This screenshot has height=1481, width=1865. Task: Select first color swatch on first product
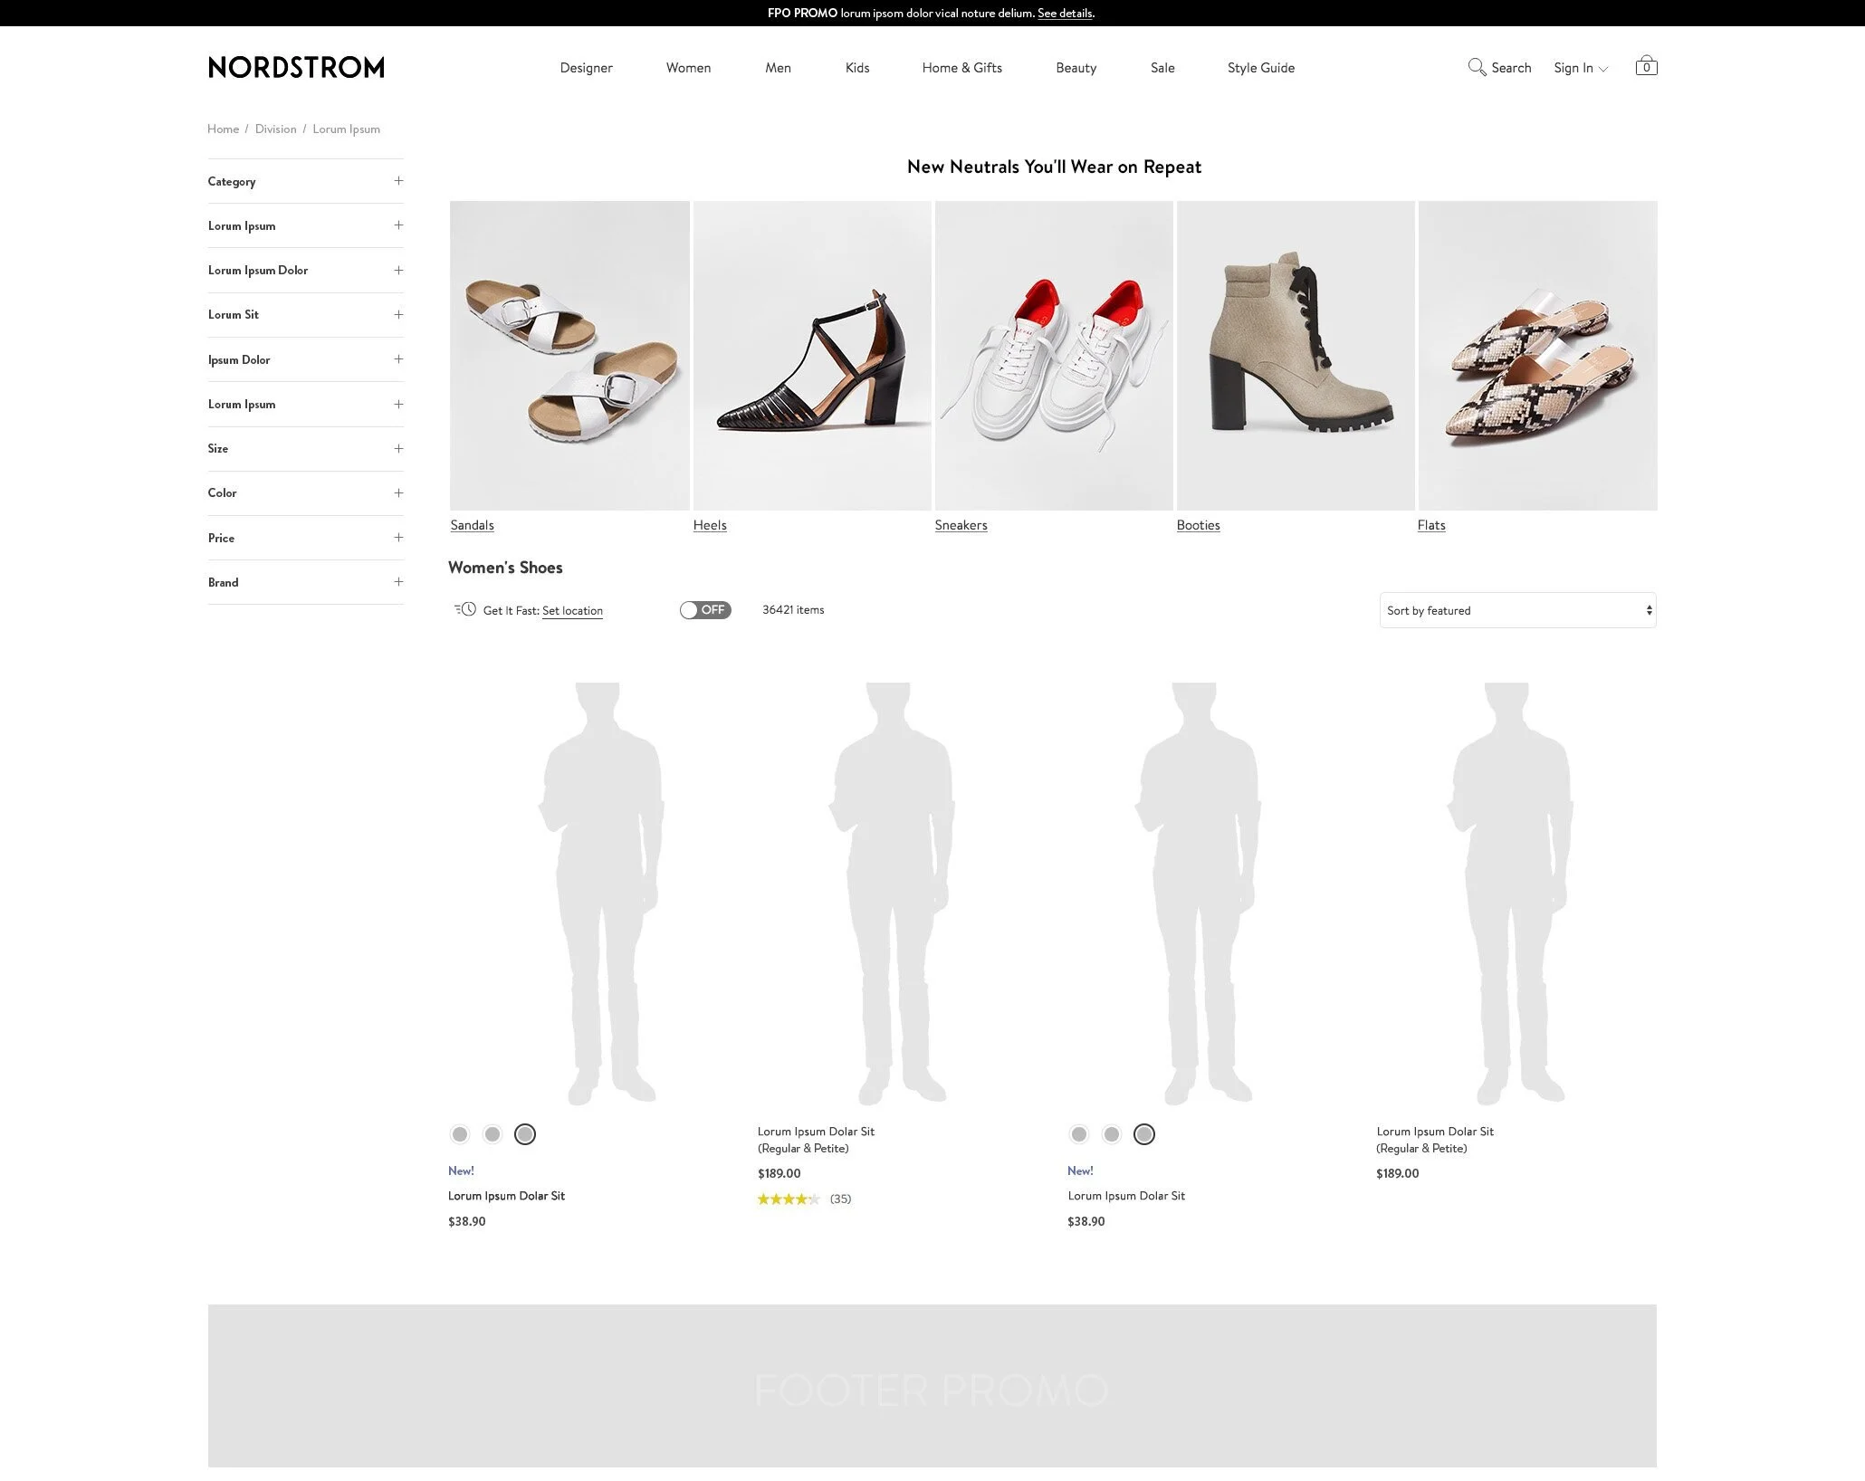(460, 1134)
